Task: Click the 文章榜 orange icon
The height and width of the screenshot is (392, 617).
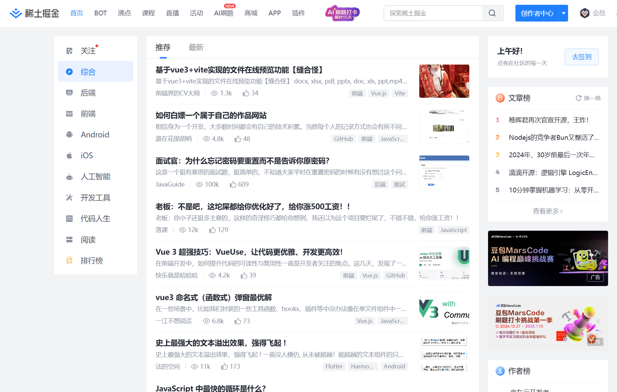Action: click(x=500, y=98)
